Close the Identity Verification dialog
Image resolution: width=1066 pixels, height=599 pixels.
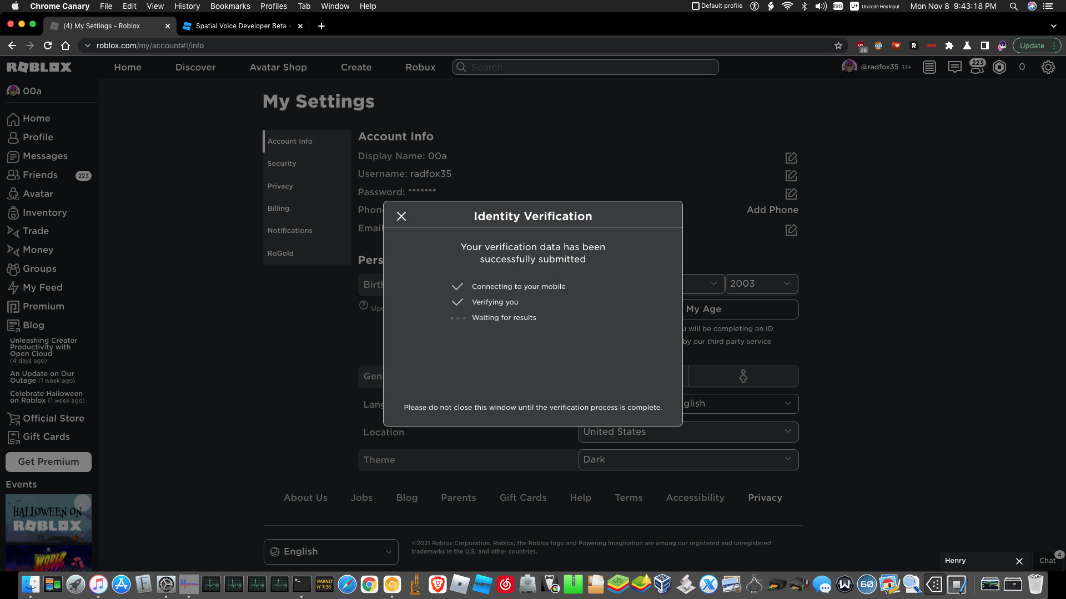[x=401, y=216]
